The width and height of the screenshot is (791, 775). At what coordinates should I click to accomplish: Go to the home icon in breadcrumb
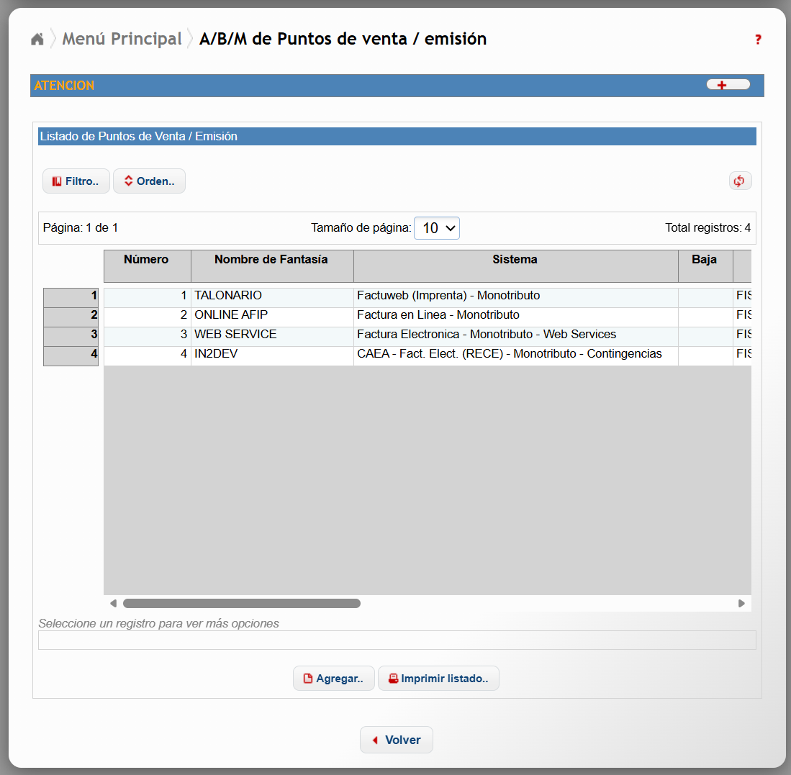click(37, 39)
